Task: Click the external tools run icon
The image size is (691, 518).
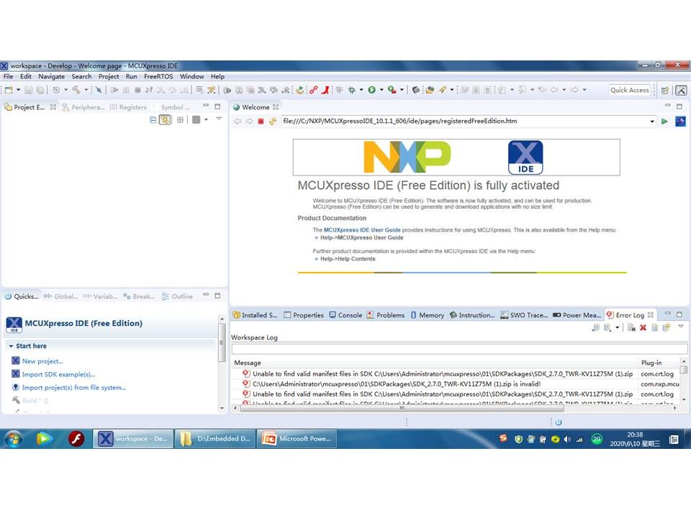Action: click(x=392, y=90)
